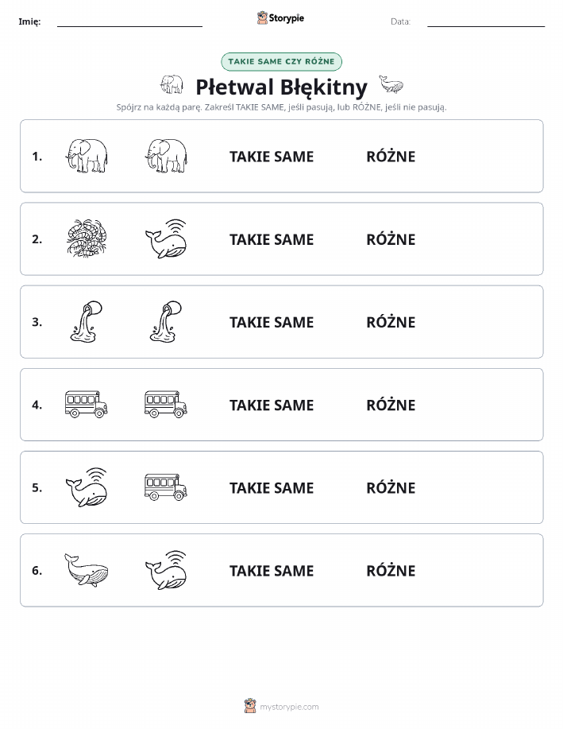Viewport: 563px width, 729px height.
Task: Select the elephant icon beside the title
Action: click(x=172, y=84)
